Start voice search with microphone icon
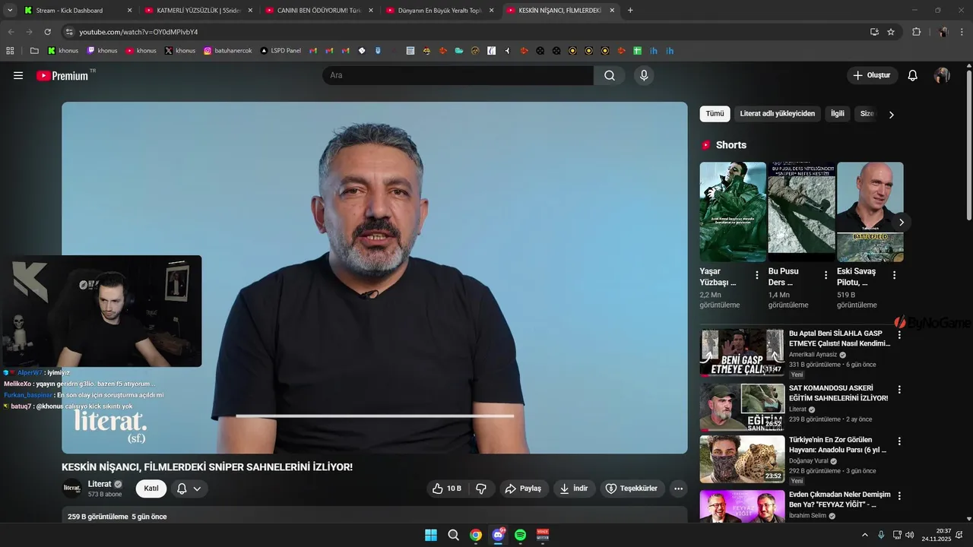Viewport: 973px width, 547px height. click(644, 75)
